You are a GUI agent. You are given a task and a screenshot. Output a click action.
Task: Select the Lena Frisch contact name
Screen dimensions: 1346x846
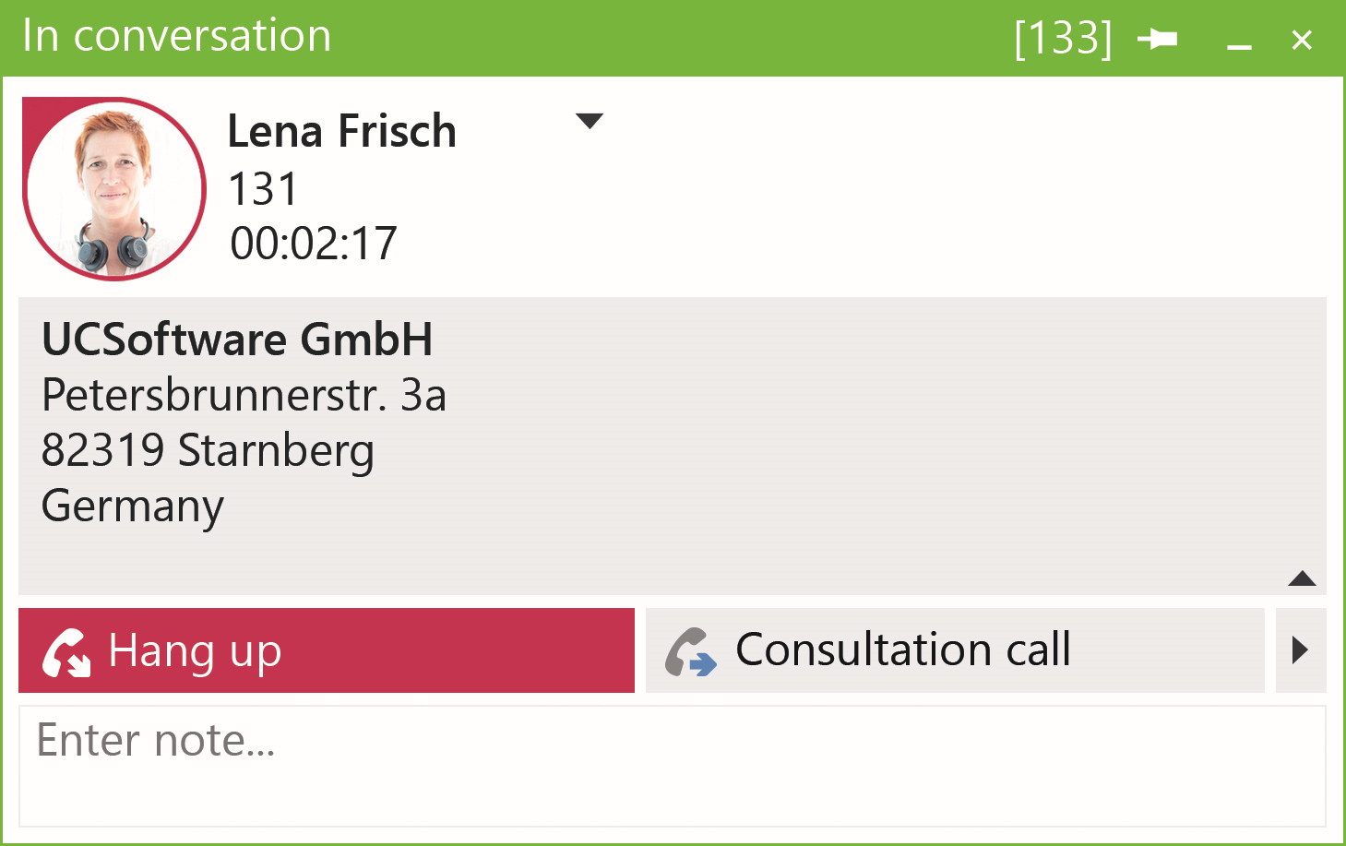[x=341, y=131]
